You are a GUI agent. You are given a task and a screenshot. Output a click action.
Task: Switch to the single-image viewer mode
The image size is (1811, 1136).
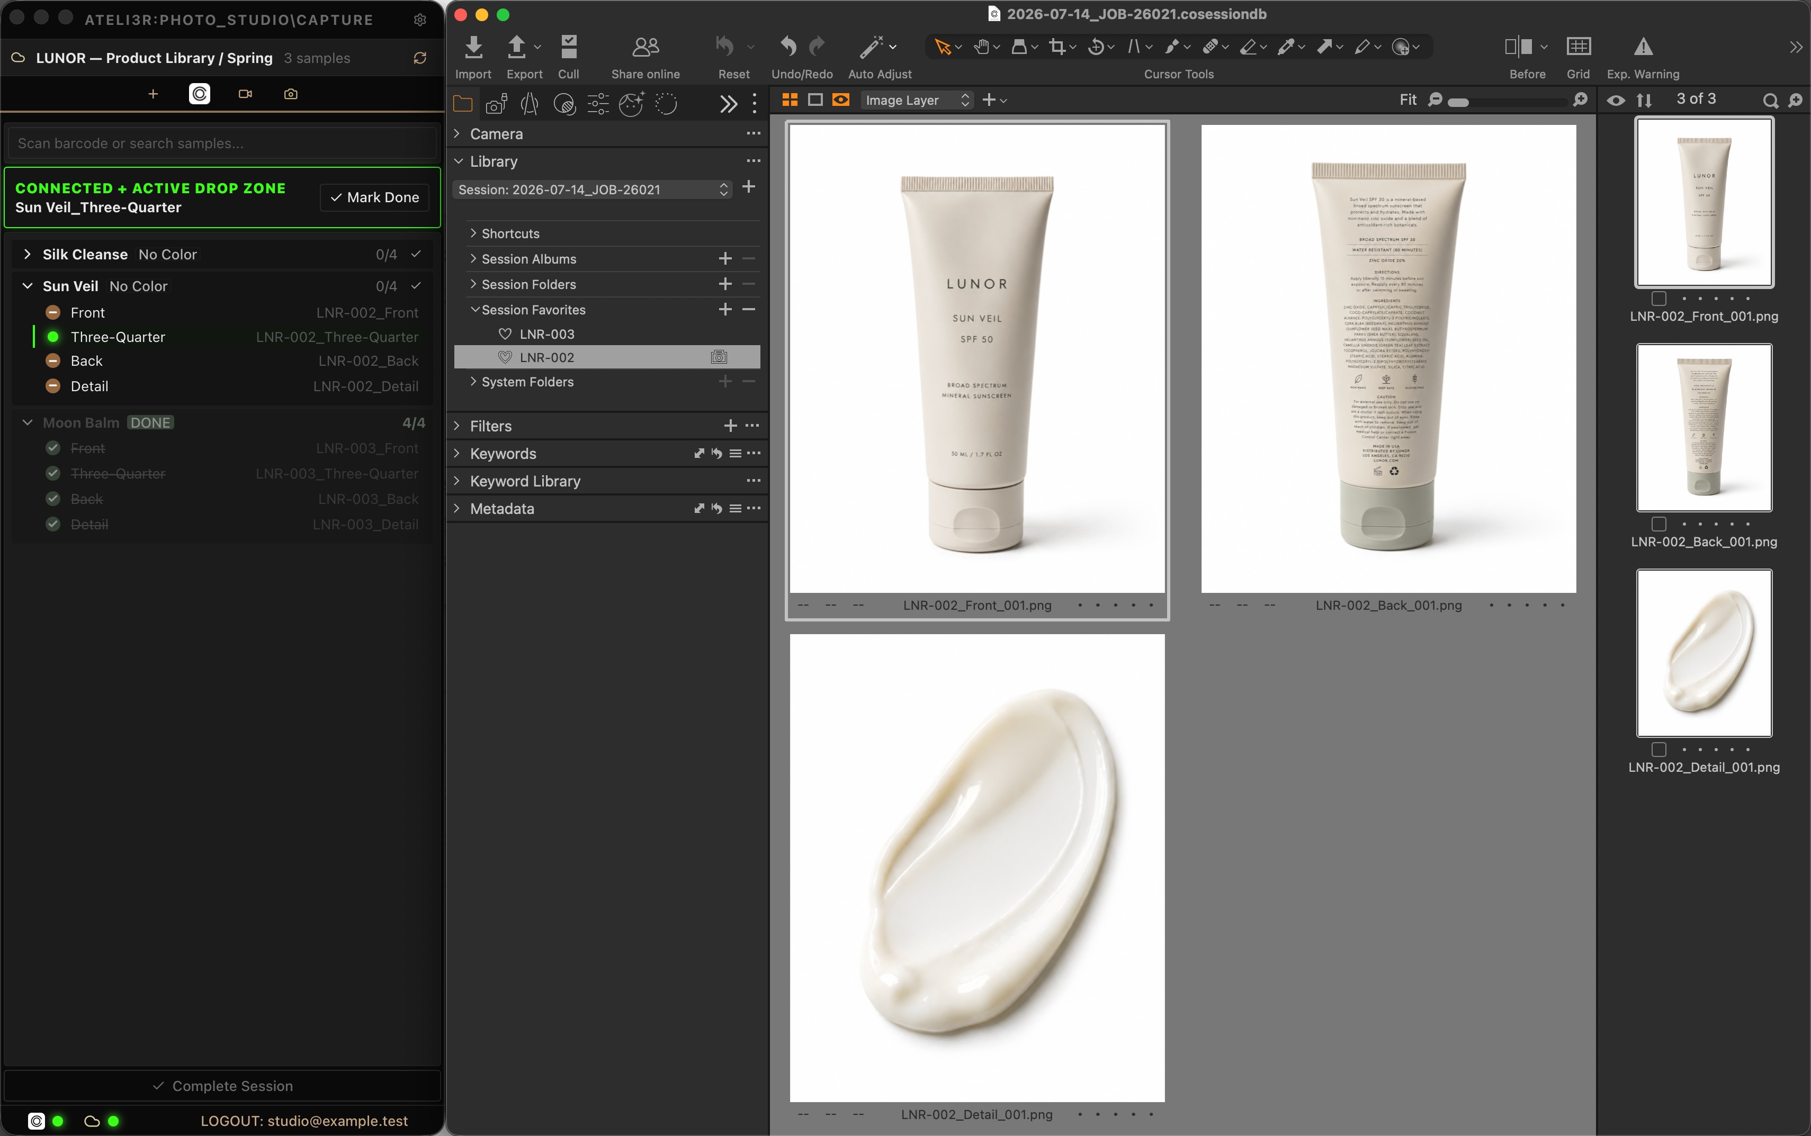coord(815,100)
